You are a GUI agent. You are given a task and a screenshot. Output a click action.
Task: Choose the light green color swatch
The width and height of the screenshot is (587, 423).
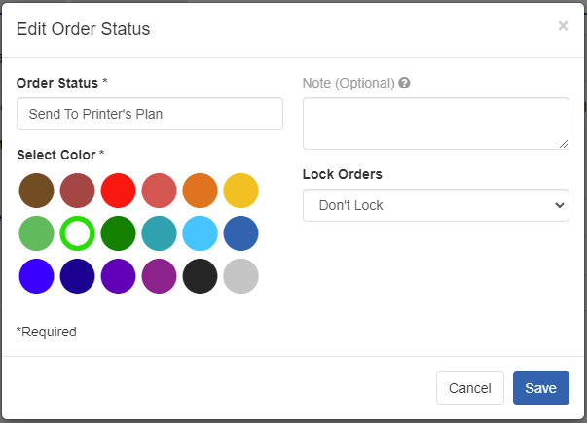[x=36, y=233]
